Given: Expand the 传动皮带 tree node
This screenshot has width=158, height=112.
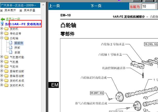Looking at the screenshot, I should click(x=2, y=33).
